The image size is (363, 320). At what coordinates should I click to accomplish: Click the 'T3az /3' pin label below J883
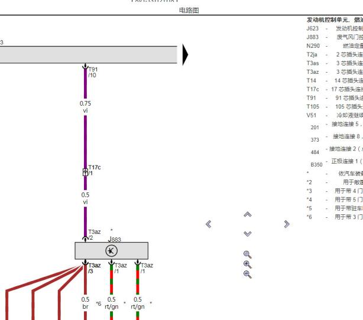click(94, 268)
